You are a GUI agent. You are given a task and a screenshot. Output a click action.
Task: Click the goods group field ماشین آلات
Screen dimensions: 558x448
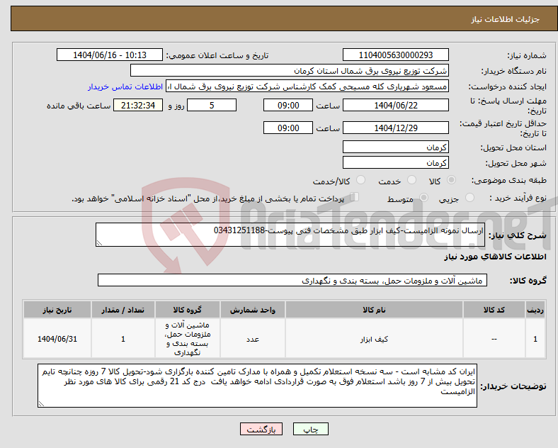pos(292,280)
